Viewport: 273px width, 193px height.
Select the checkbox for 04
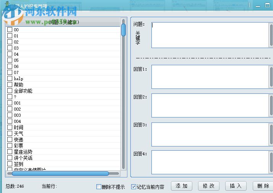click(x=10, y=54)
